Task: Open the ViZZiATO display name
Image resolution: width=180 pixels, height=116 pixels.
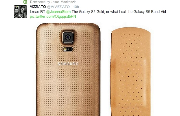Action: (38, 7)
